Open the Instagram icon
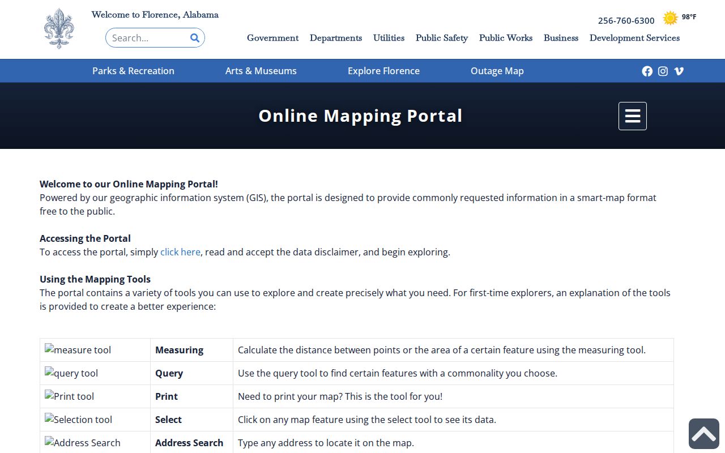Screen dimensions: 725x453 click(663, 71)
